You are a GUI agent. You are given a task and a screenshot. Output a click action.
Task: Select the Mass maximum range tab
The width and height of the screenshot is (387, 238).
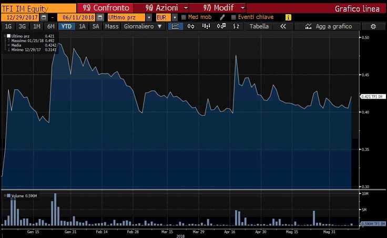point(112,26)
